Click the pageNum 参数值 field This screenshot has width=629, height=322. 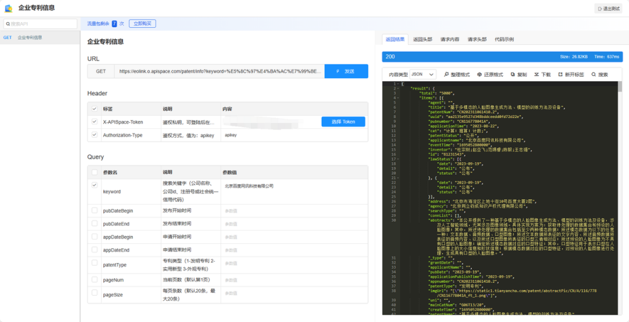(x=294, y=280)
